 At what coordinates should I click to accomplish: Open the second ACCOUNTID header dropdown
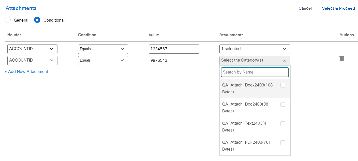click(32, 60)
